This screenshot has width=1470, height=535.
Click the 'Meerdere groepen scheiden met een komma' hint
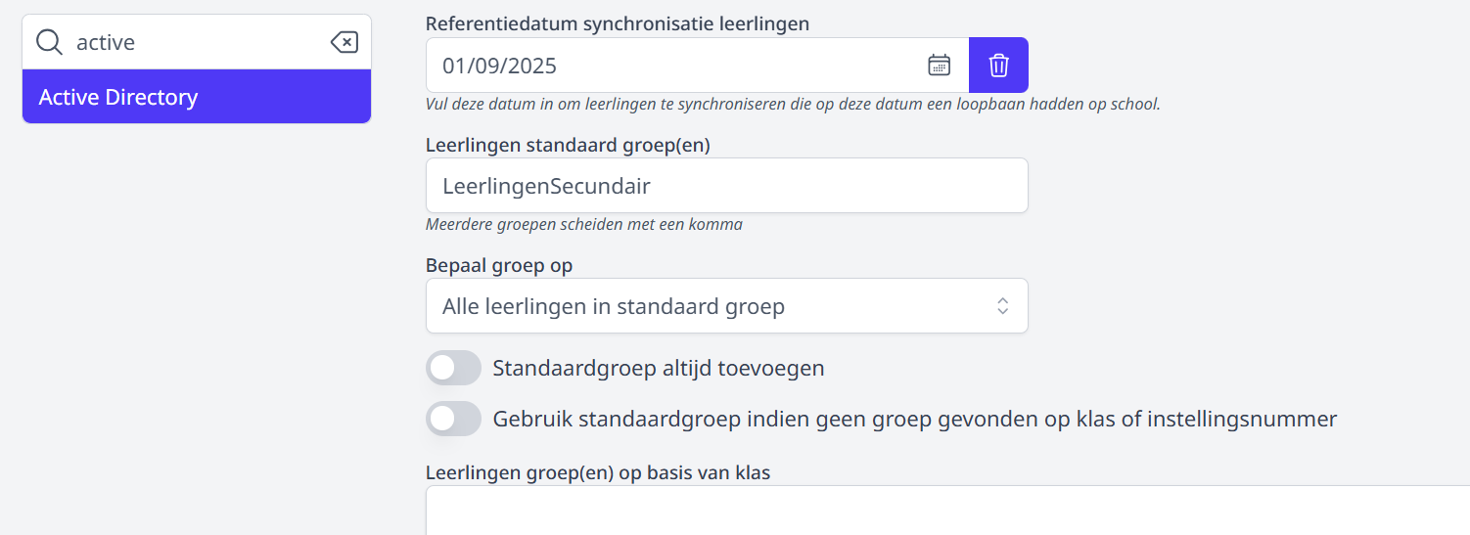[x=584, y=224]
